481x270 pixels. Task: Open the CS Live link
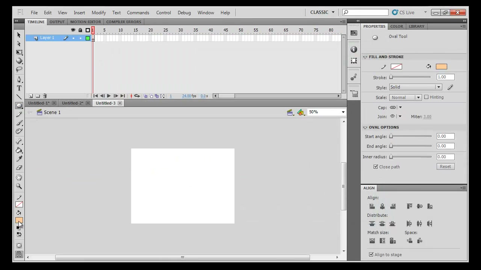[403, 12]
